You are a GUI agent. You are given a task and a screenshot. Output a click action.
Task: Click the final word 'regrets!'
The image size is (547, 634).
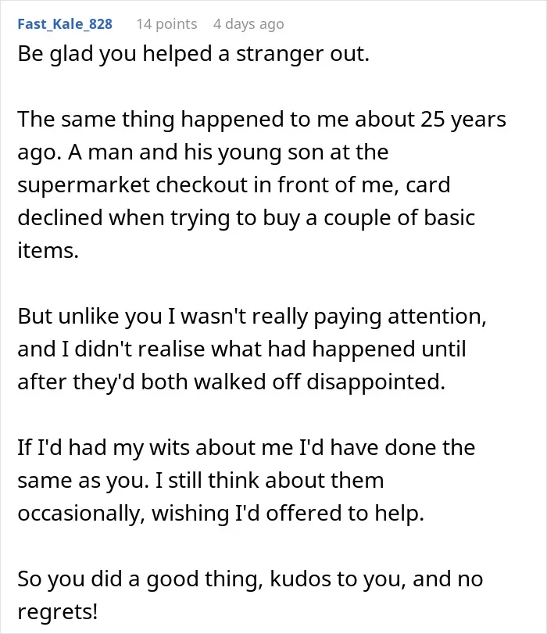[x=57, y=612]
